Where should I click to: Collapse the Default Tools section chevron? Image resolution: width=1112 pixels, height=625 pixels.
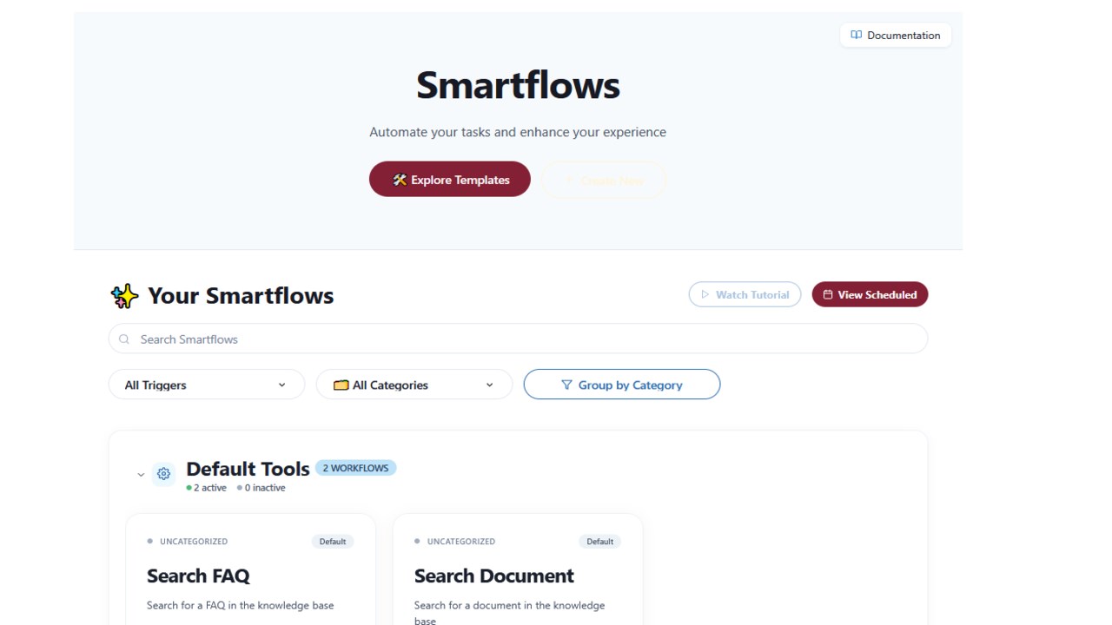141,475
